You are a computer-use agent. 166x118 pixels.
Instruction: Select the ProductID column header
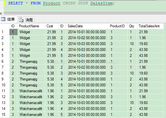[x=118, y=26]
